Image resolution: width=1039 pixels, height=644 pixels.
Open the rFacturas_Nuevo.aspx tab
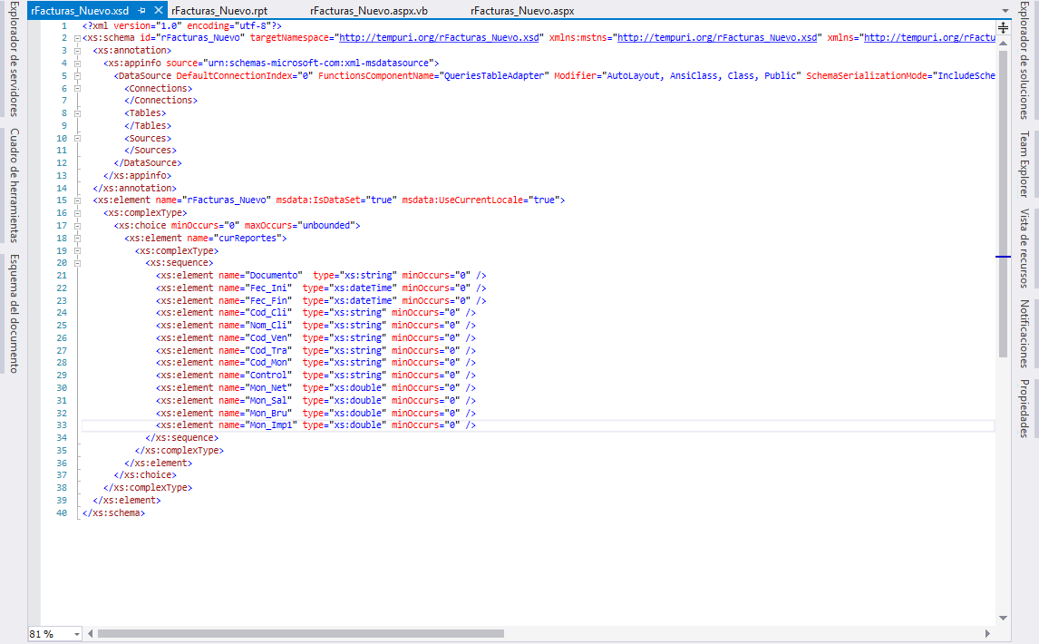[x=521, y=11]
